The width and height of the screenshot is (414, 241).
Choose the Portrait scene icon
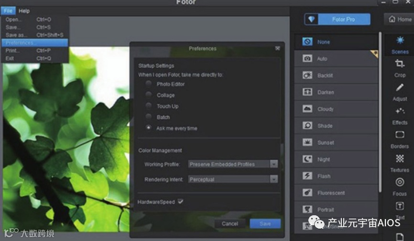coord(307,210)
